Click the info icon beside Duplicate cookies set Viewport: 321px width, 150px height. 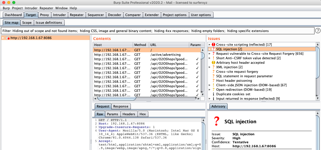[x=213, y=94]
